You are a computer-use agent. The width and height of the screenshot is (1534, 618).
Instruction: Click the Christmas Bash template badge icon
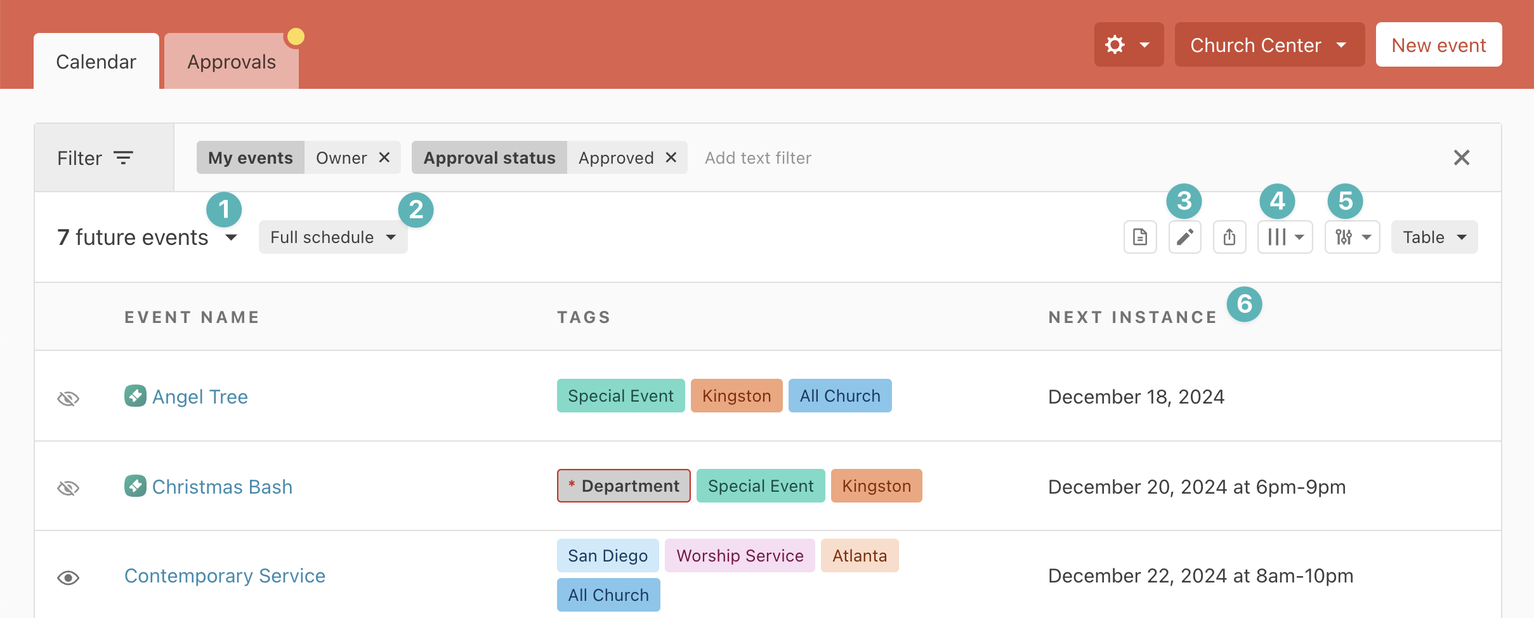point(135,486)
